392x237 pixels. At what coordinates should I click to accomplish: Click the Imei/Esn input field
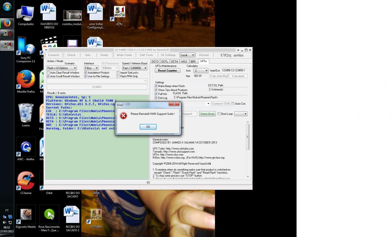[234, 70]
